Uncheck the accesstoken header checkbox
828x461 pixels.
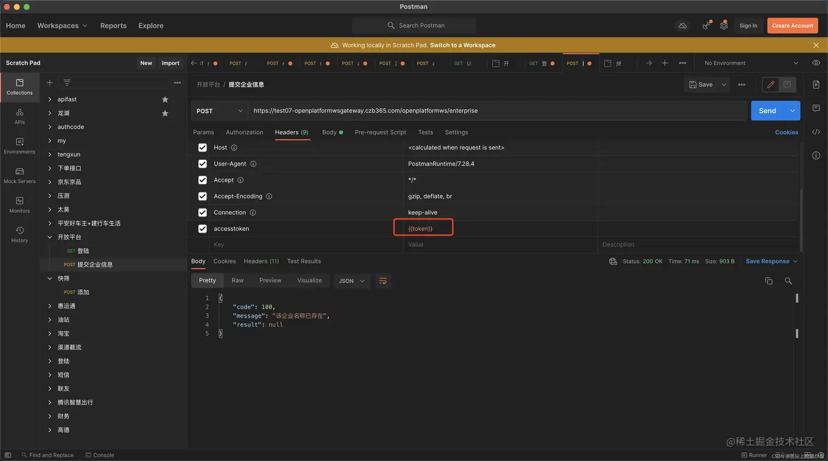(x=203, y=229)
